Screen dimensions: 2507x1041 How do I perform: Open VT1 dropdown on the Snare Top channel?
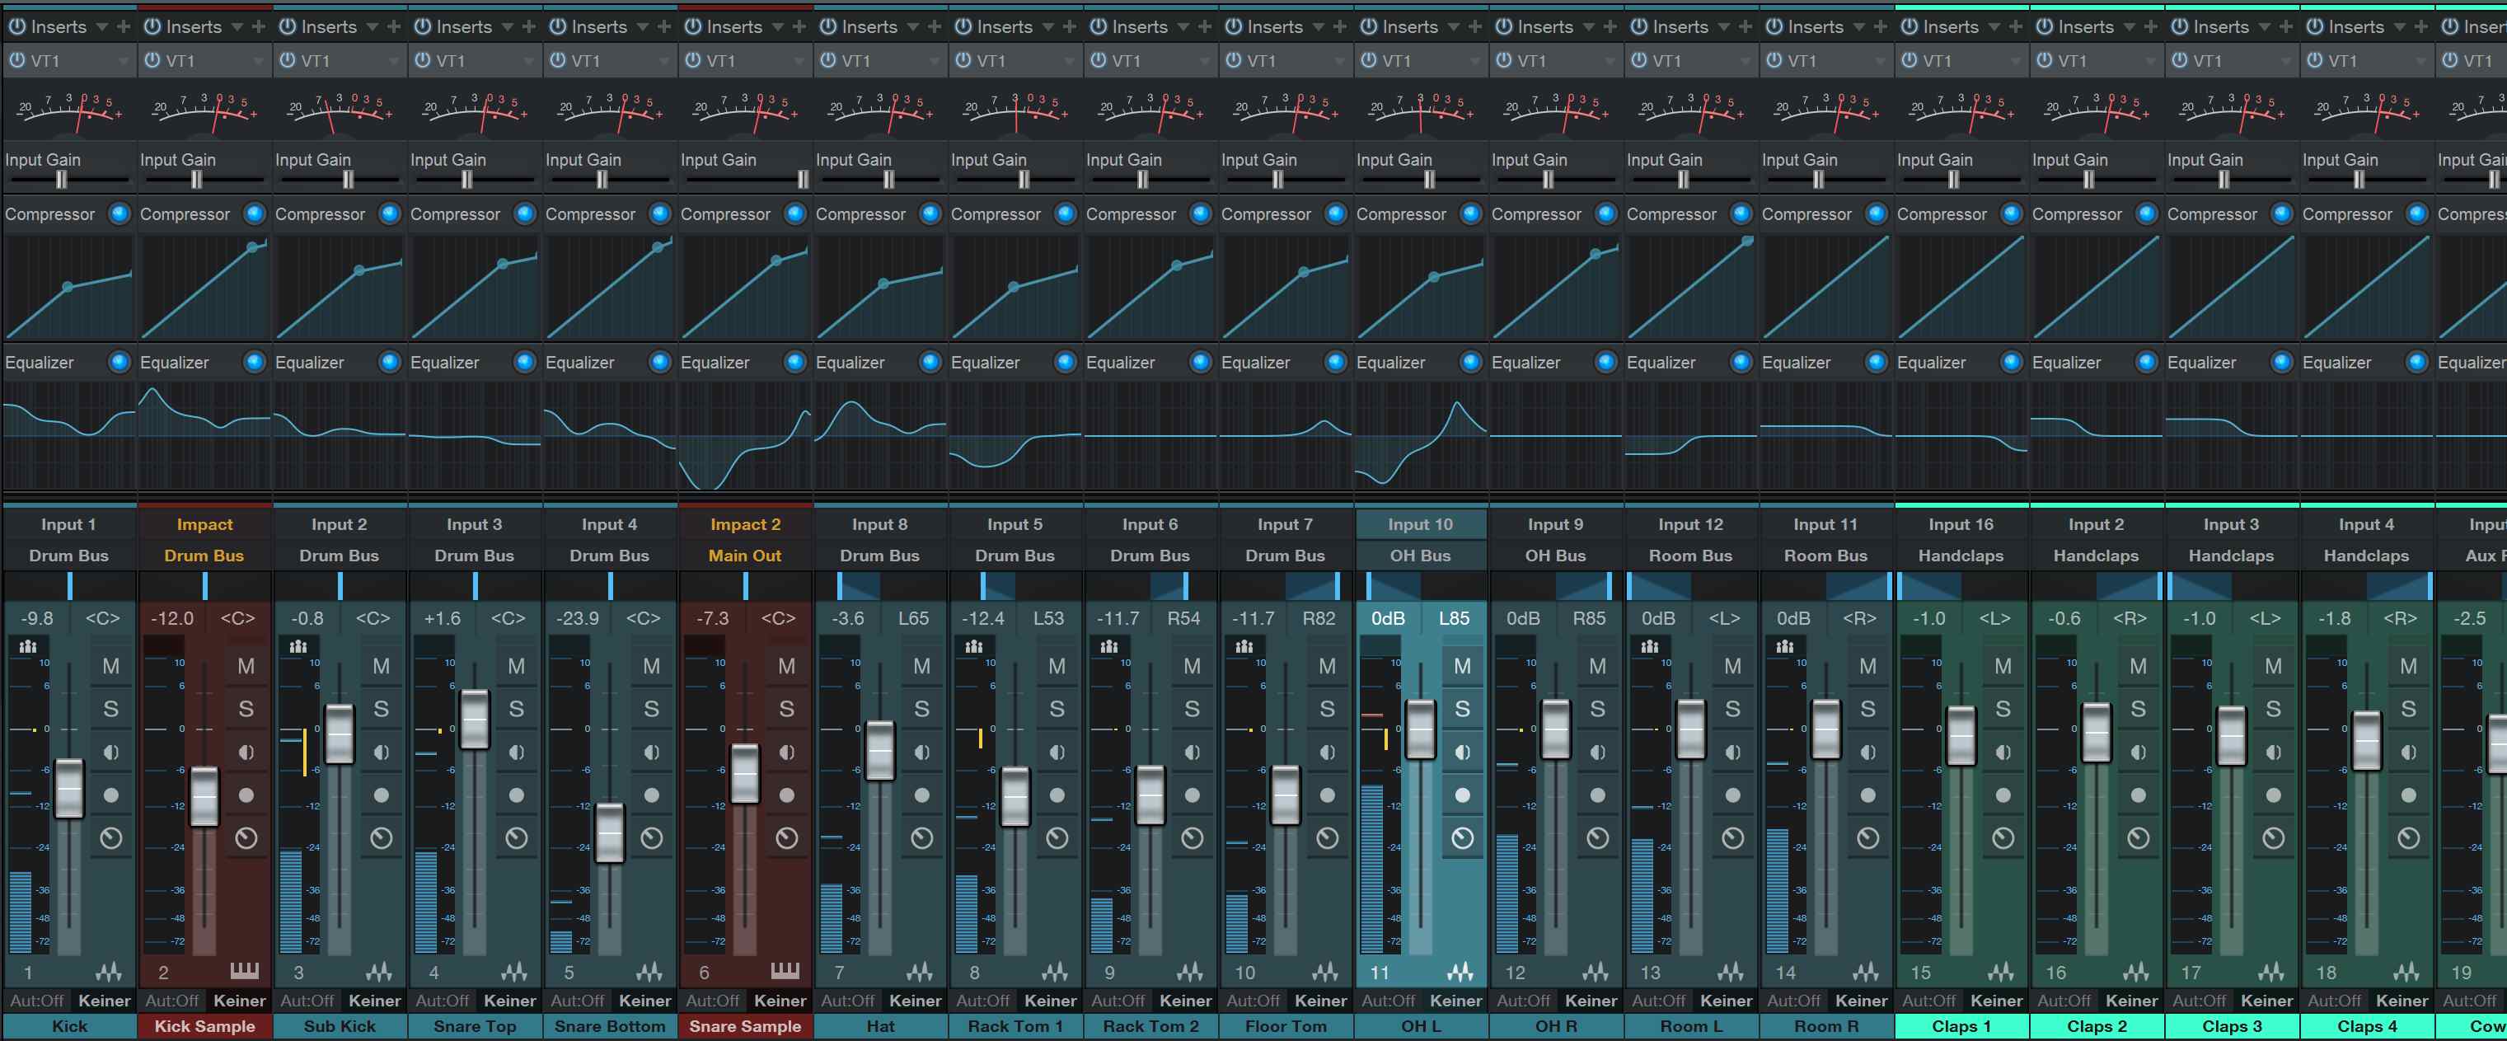click(528, 61)
